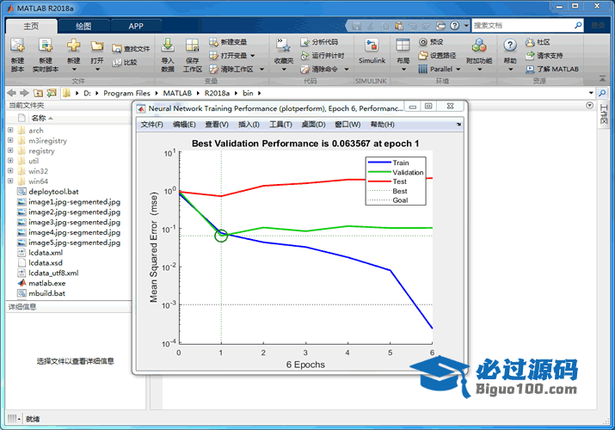Viewport: 615px width, 430px height.
Task: Open the Desktop menu in figure window
Action: pyautogui.click(x=313, y=125)
